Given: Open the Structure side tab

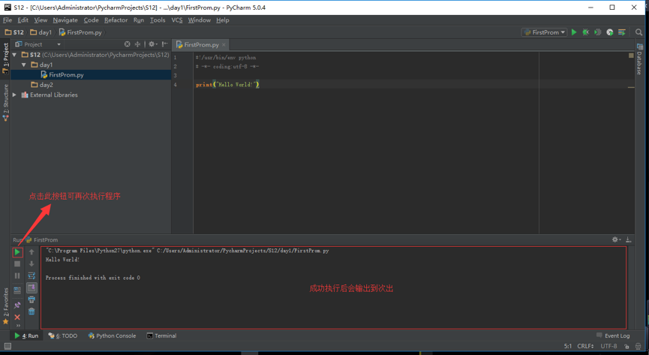Looking at the screenshot, I should 5,102.
